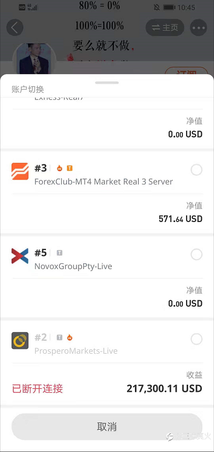
Task: Tap the ForexClub orange broker logo
Action: [x=20, y=171]
